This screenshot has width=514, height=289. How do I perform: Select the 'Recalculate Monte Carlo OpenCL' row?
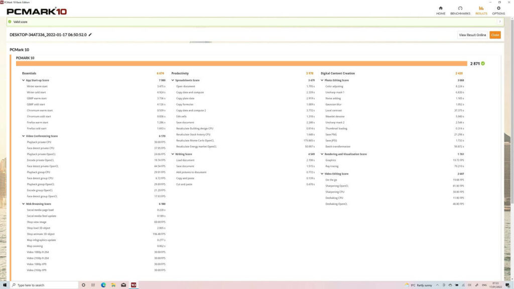(x=245, y=140)
